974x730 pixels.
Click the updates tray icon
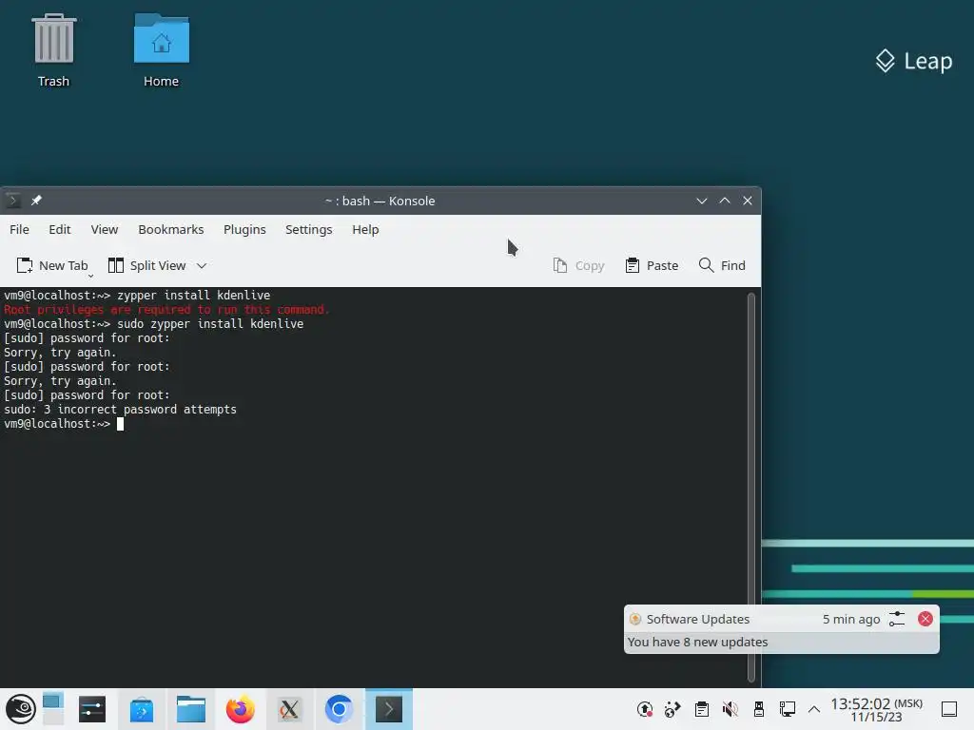pyautogui.click(x=645, y=709)
